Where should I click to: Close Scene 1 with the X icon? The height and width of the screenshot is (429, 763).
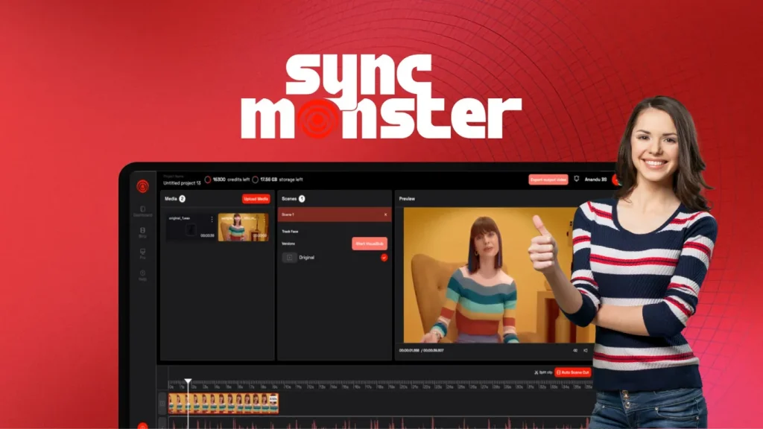pyautogui.click(x=385, y=214)
